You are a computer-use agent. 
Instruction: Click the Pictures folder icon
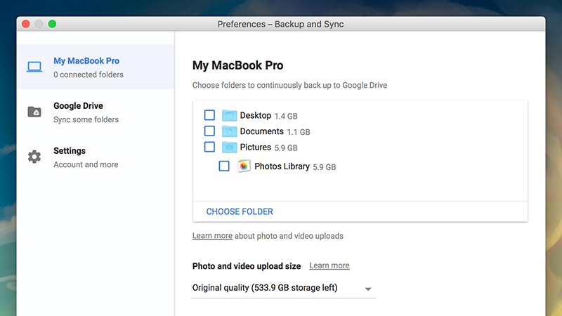pos(229,147)
